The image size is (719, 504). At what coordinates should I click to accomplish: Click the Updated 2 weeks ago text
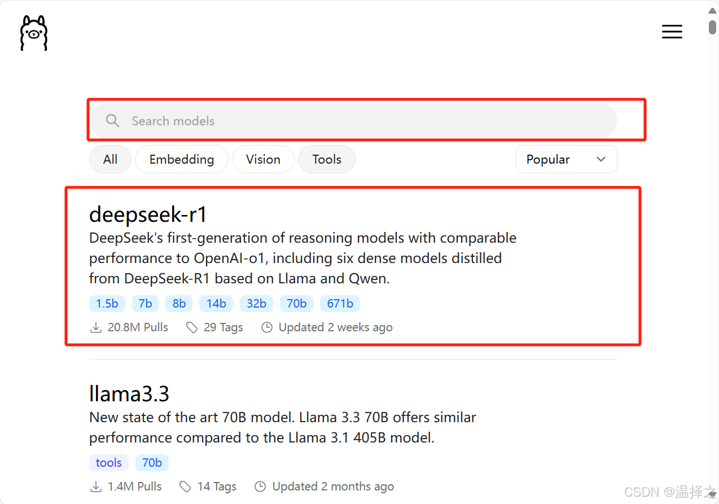336,327
